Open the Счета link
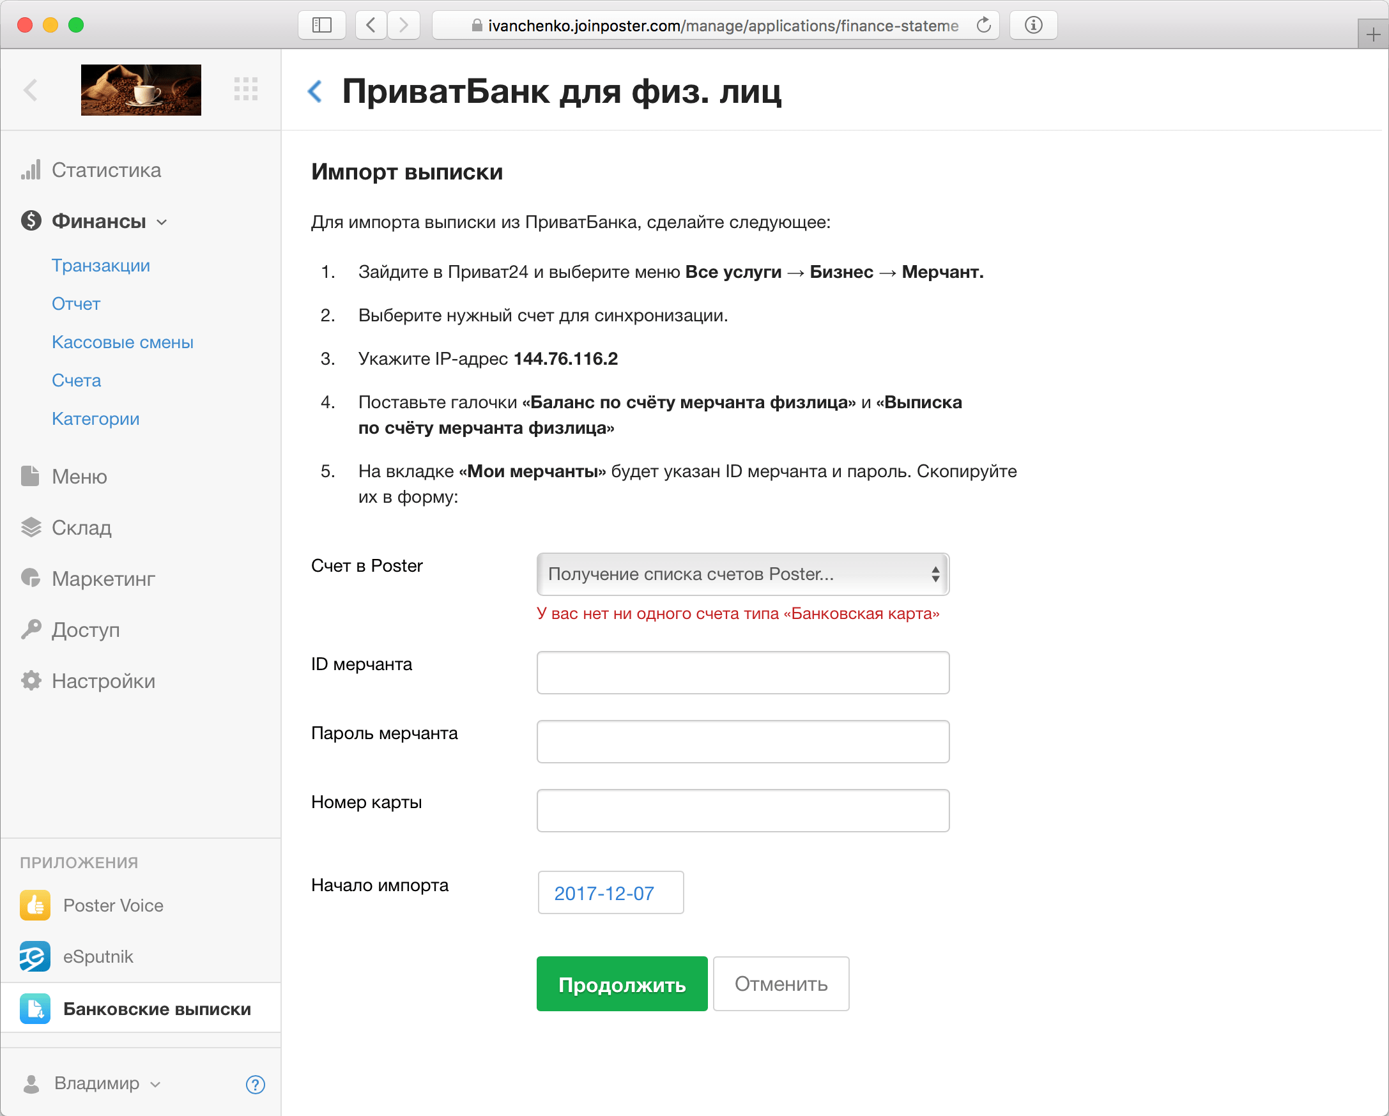 (x=76, y=380)
